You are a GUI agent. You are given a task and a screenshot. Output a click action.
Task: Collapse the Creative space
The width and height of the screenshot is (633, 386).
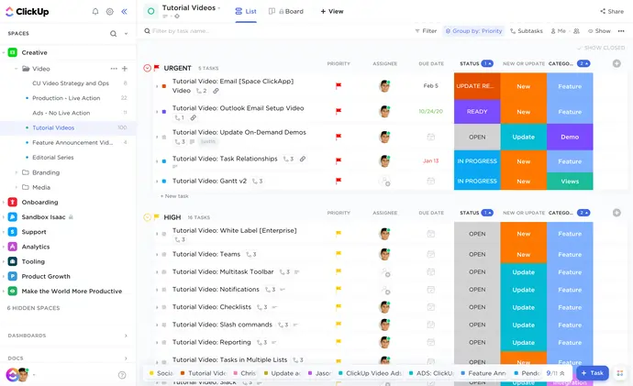point(4,52)
